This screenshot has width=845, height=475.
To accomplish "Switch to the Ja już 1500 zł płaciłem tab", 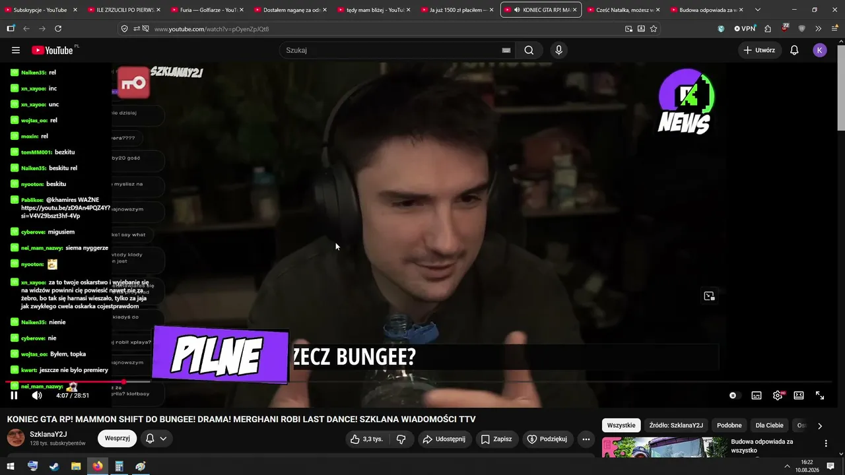I will coord(457,10).
